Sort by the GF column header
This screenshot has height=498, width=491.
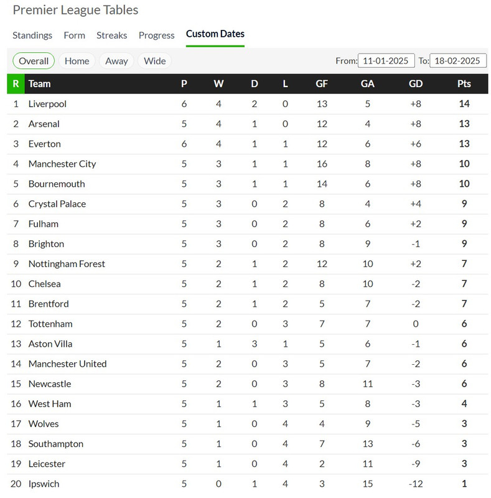pos(322,84)
